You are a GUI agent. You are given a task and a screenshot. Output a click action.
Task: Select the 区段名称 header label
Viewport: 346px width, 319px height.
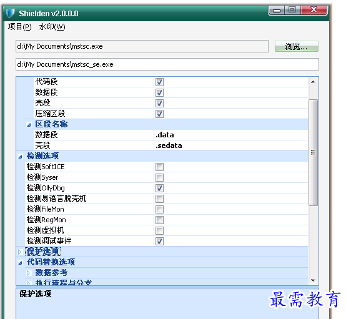(51, 124)
